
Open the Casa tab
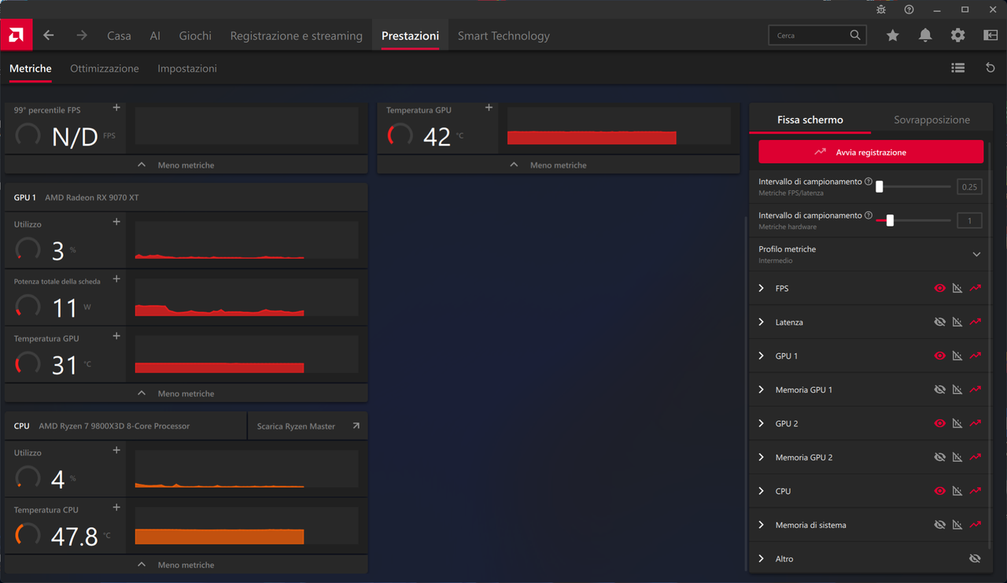[119, 35]
